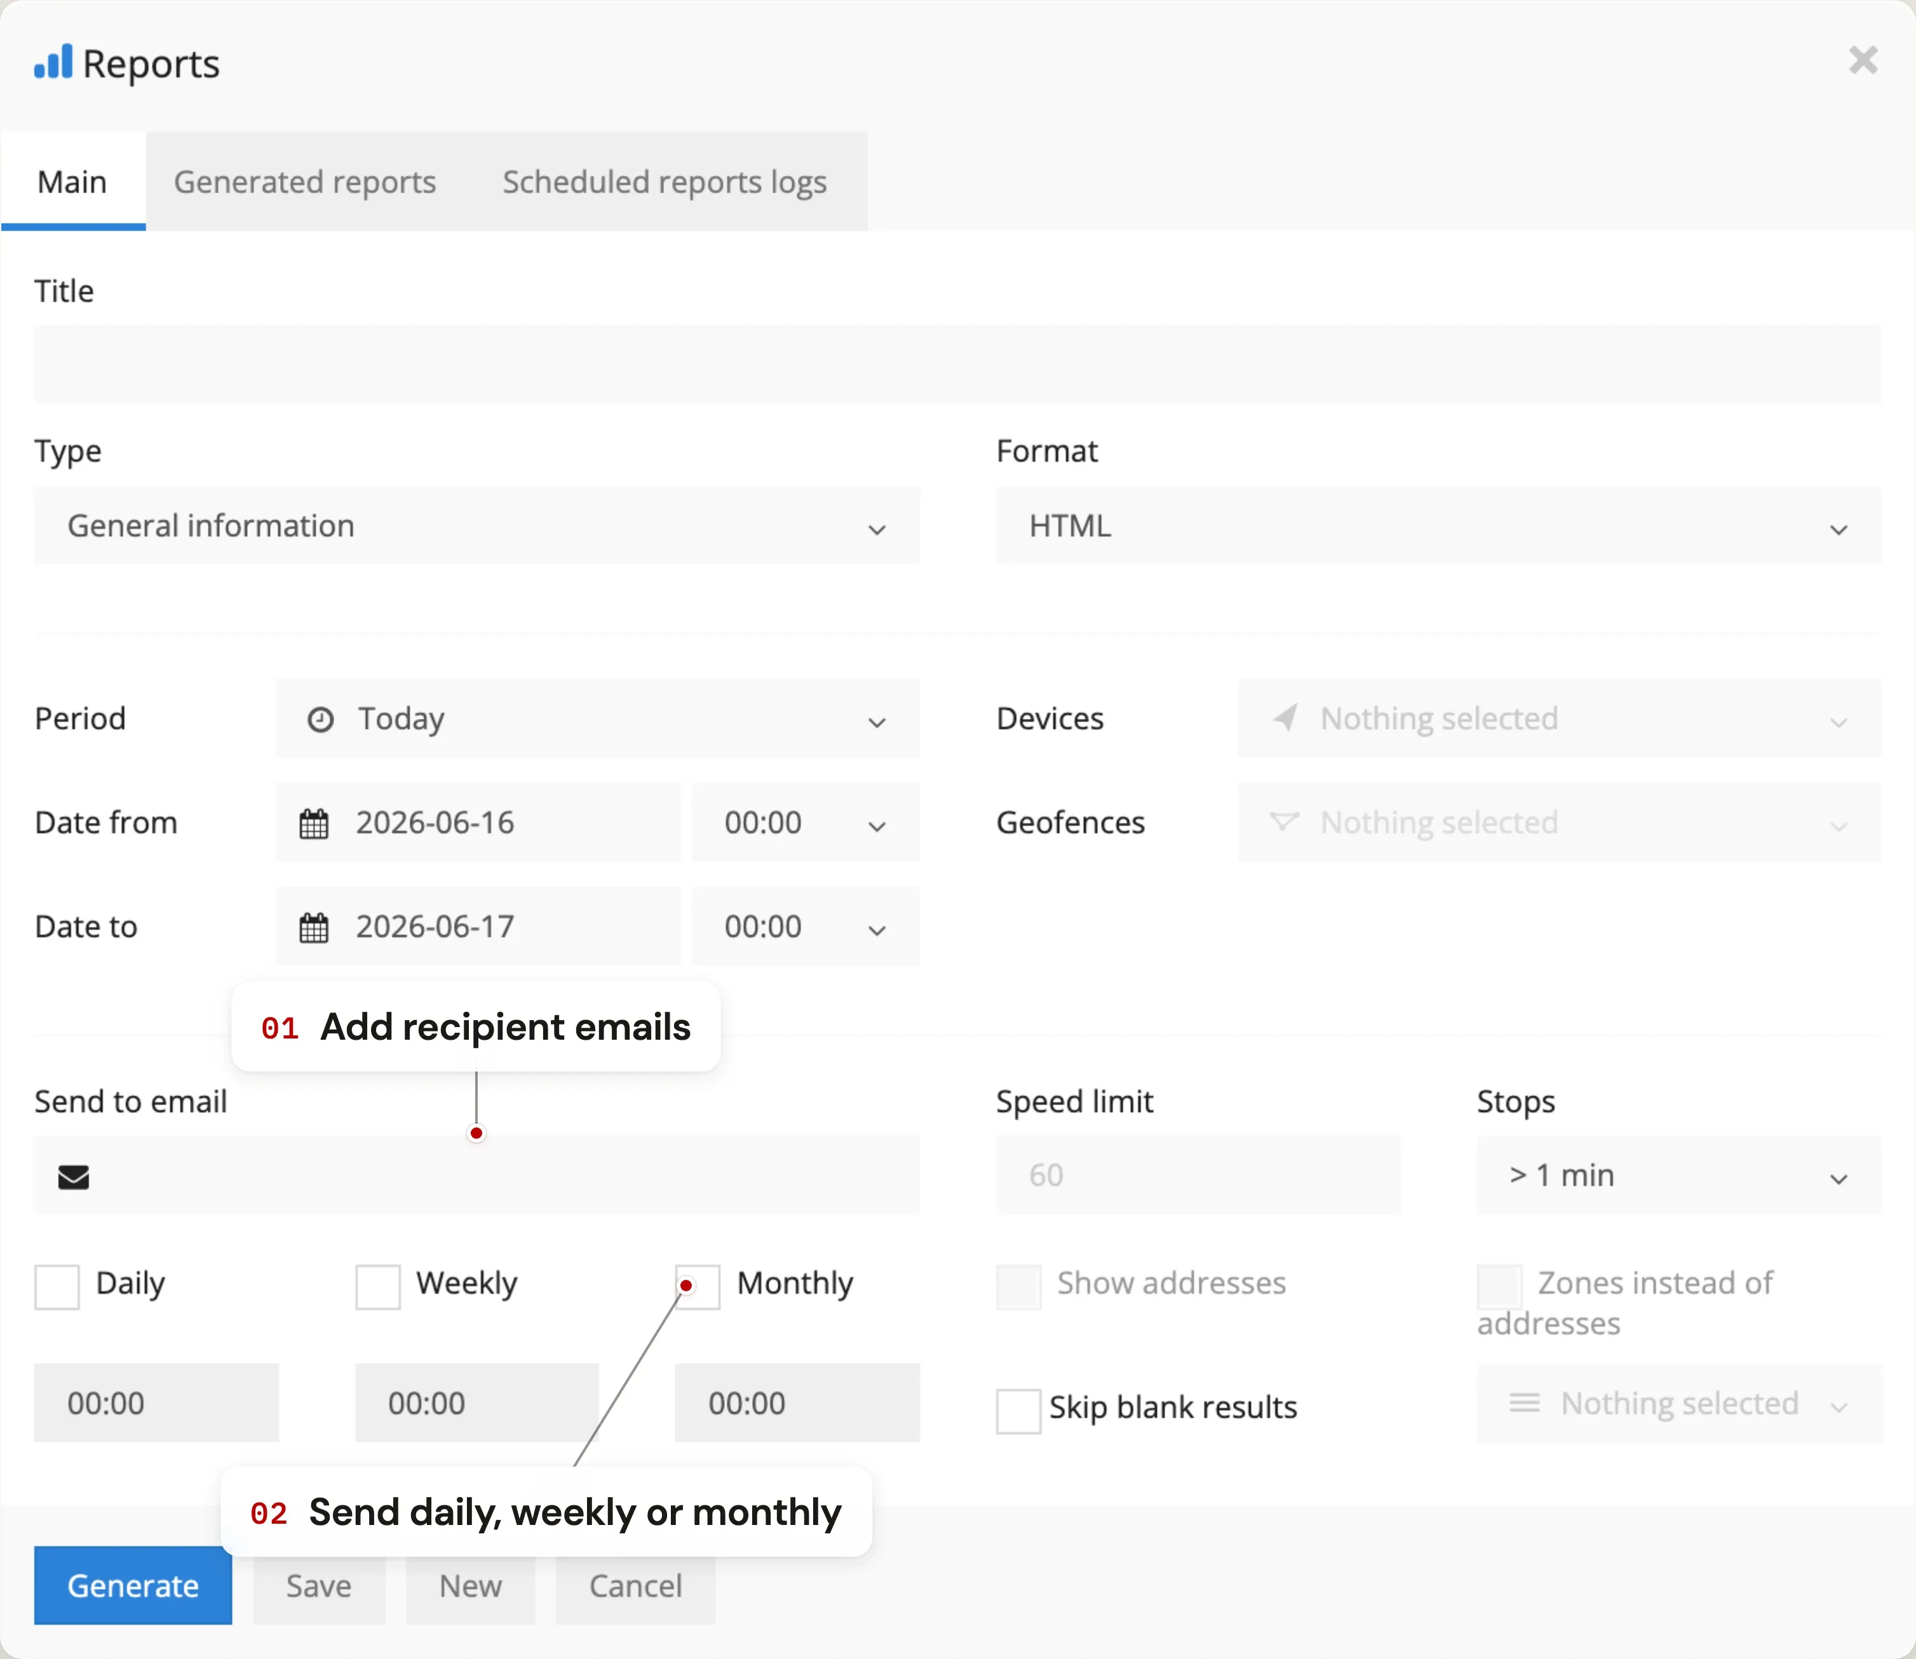The image size is (1916, 1659).
Task: Click the Speed limit input field
Action: [1198, 1175]
